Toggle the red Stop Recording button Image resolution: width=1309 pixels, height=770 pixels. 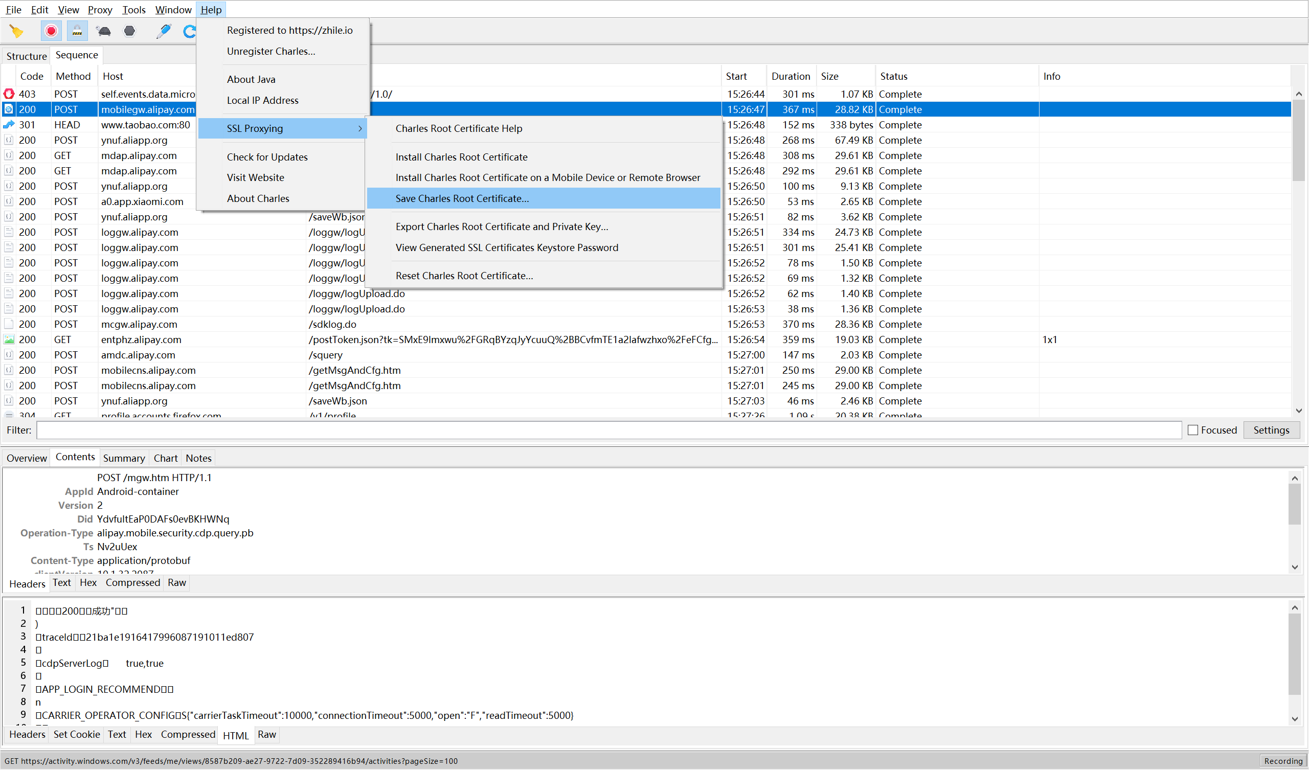pyautogui.click(x=51, y=31)
